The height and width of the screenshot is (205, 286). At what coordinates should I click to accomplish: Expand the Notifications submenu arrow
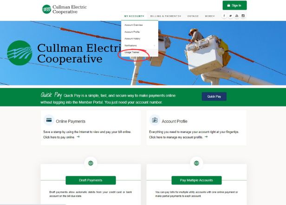(155, 45)
